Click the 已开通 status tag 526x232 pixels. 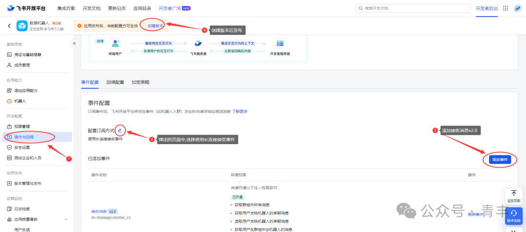pyautogui.click(x=238, y=197)
